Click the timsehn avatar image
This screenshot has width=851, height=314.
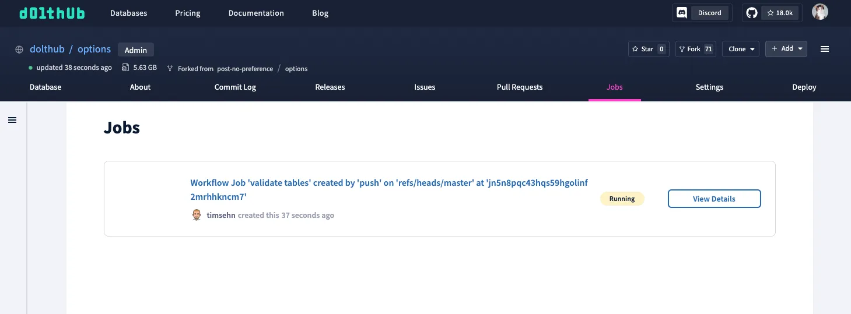(197, 215)
